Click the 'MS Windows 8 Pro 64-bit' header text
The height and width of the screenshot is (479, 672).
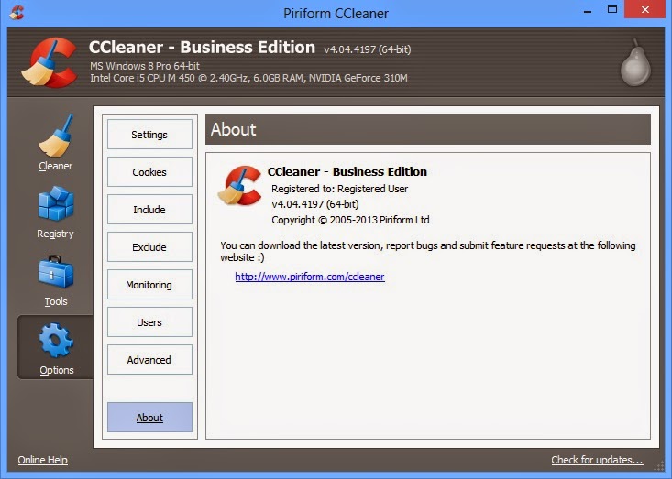coord(145,66)
